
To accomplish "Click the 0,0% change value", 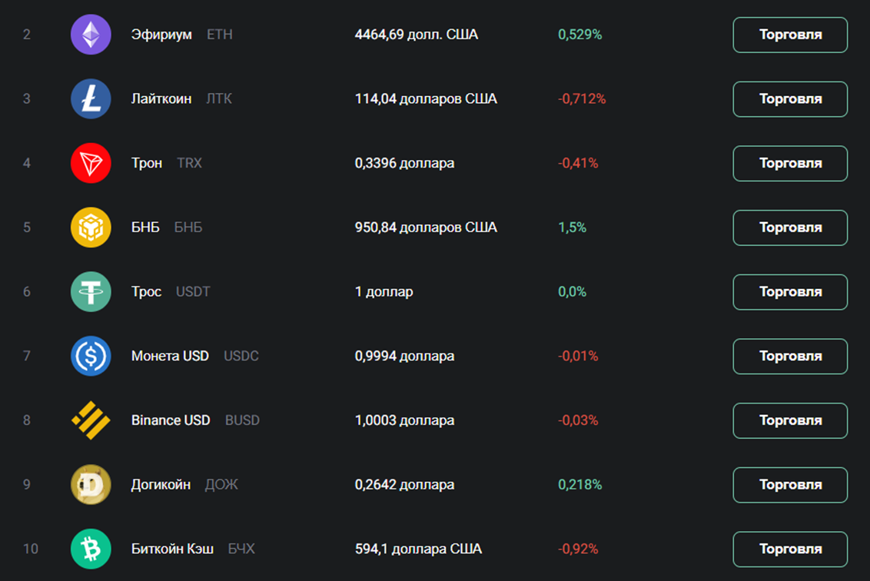I will [x=572, y=292].
